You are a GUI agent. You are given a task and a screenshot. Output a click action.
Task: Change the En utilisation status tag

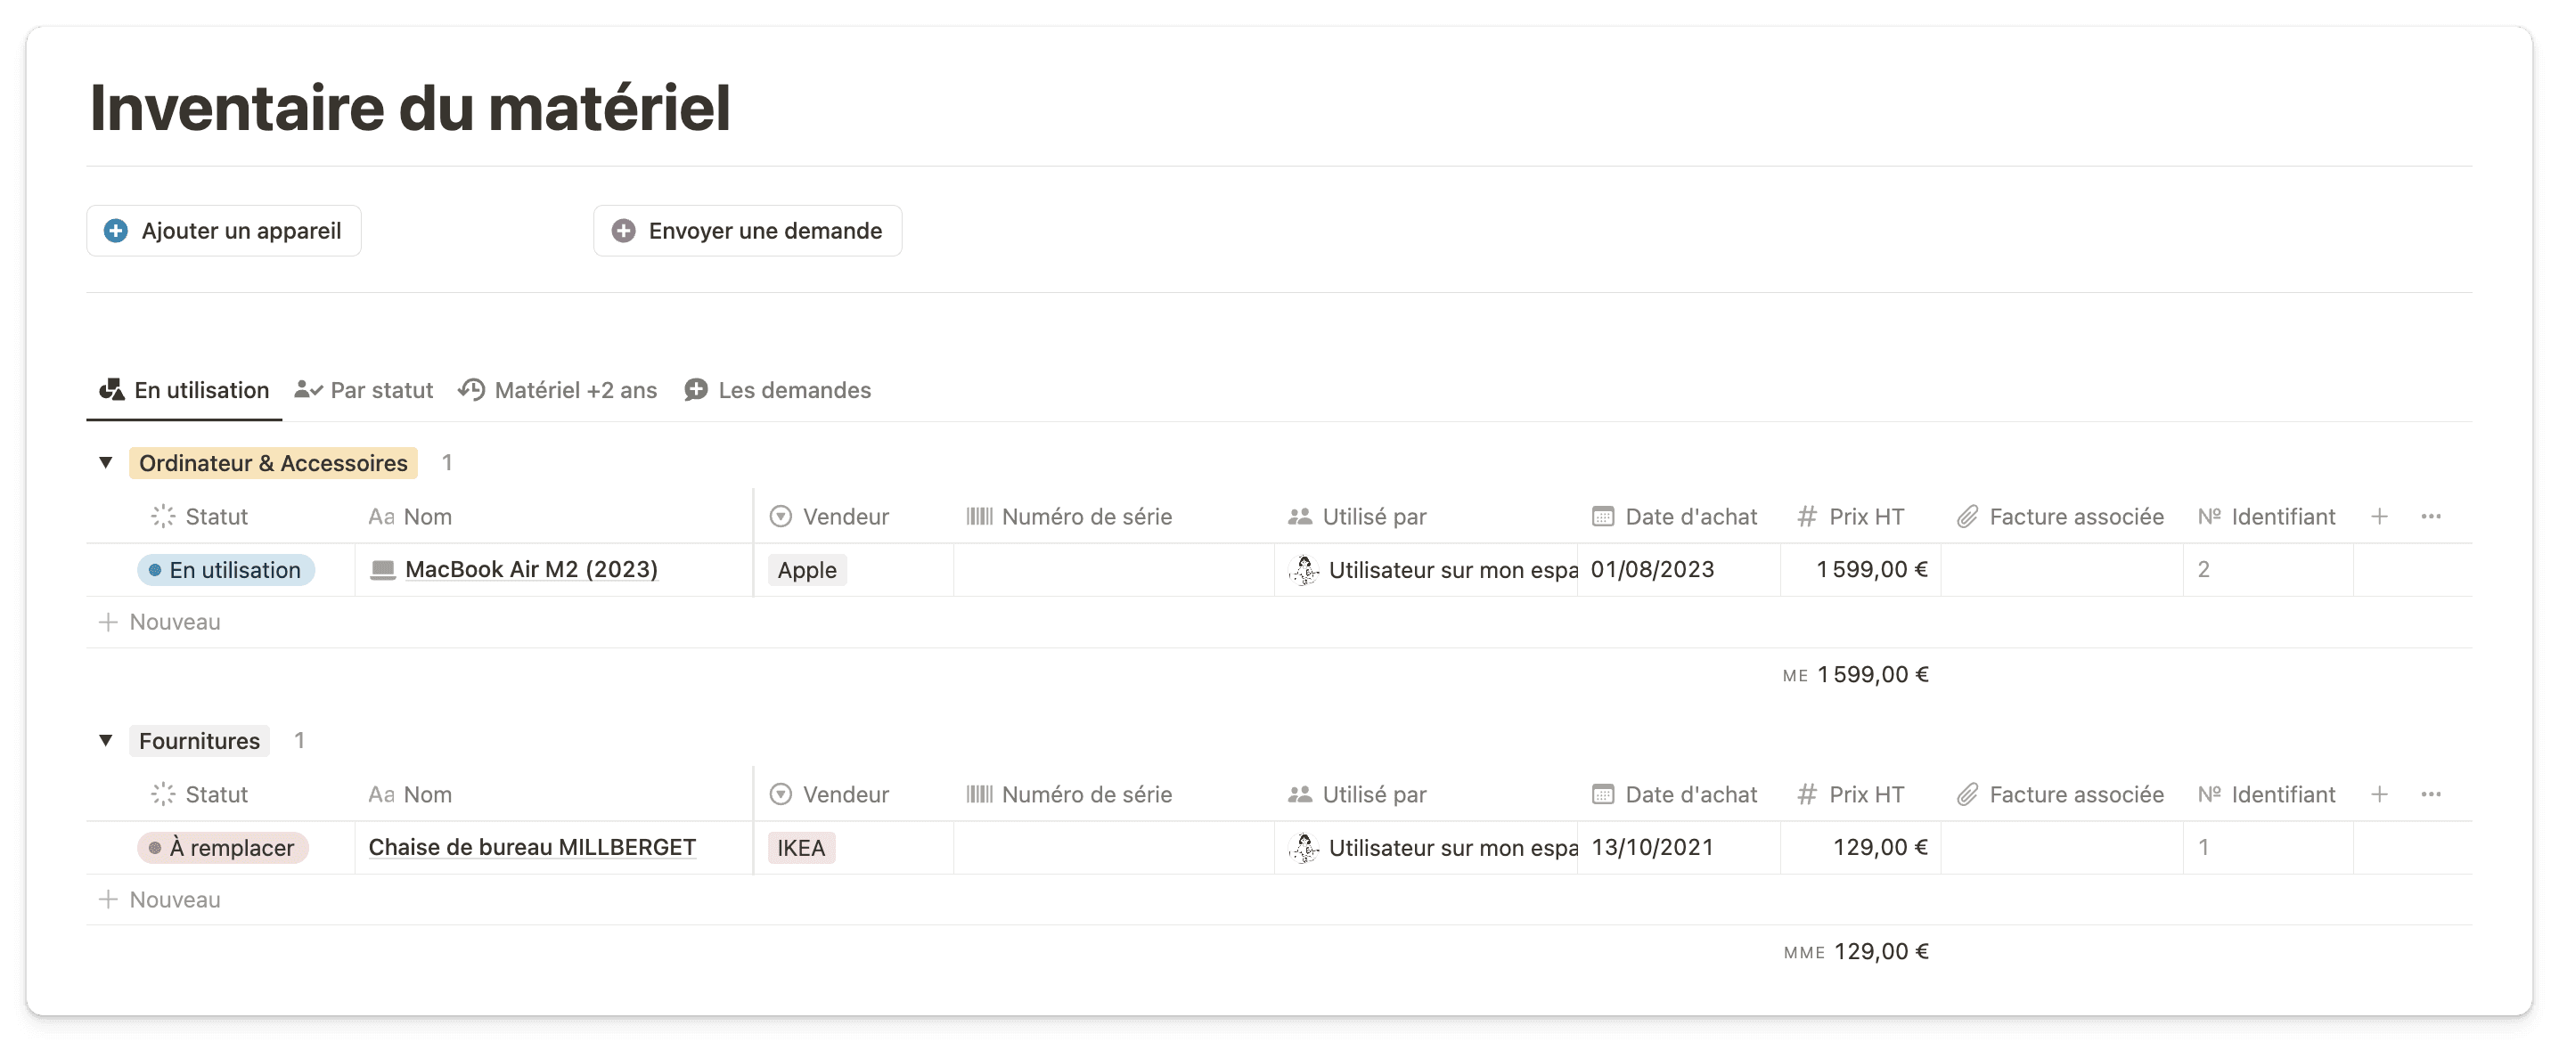coord(225,569)
